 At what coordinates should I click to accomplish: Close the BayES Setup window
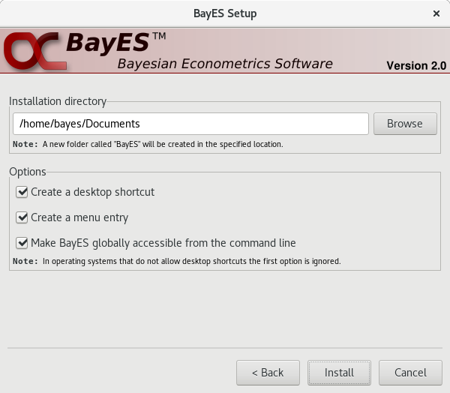click(436, 13)
